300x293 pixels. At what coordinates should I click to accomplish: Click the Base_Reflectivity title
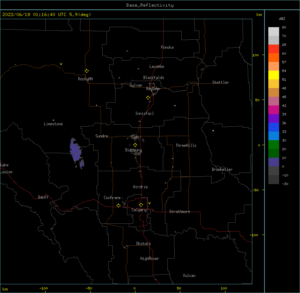[x=150, y=5]
